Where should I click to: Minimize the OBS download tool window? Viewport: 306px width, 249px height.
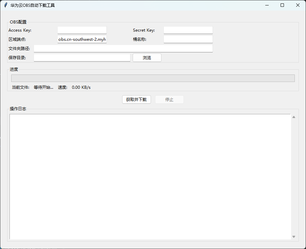pyautogui.click(x=267, y=5)
